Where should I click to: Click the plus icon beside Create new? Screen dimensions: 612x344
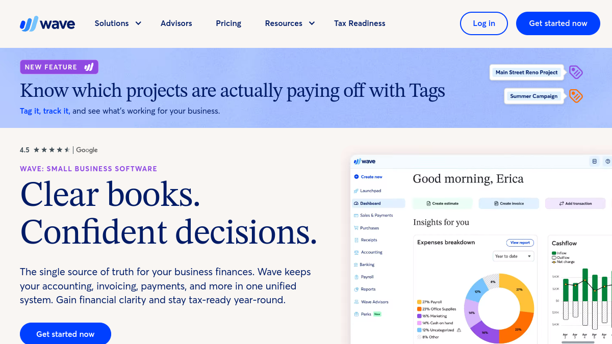click(x=356, y=177)
